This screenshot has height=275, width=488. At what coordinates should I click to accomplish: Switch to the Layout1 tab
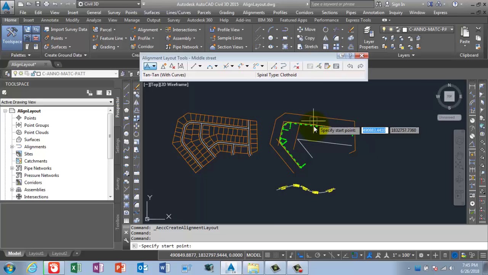[36, 253]
